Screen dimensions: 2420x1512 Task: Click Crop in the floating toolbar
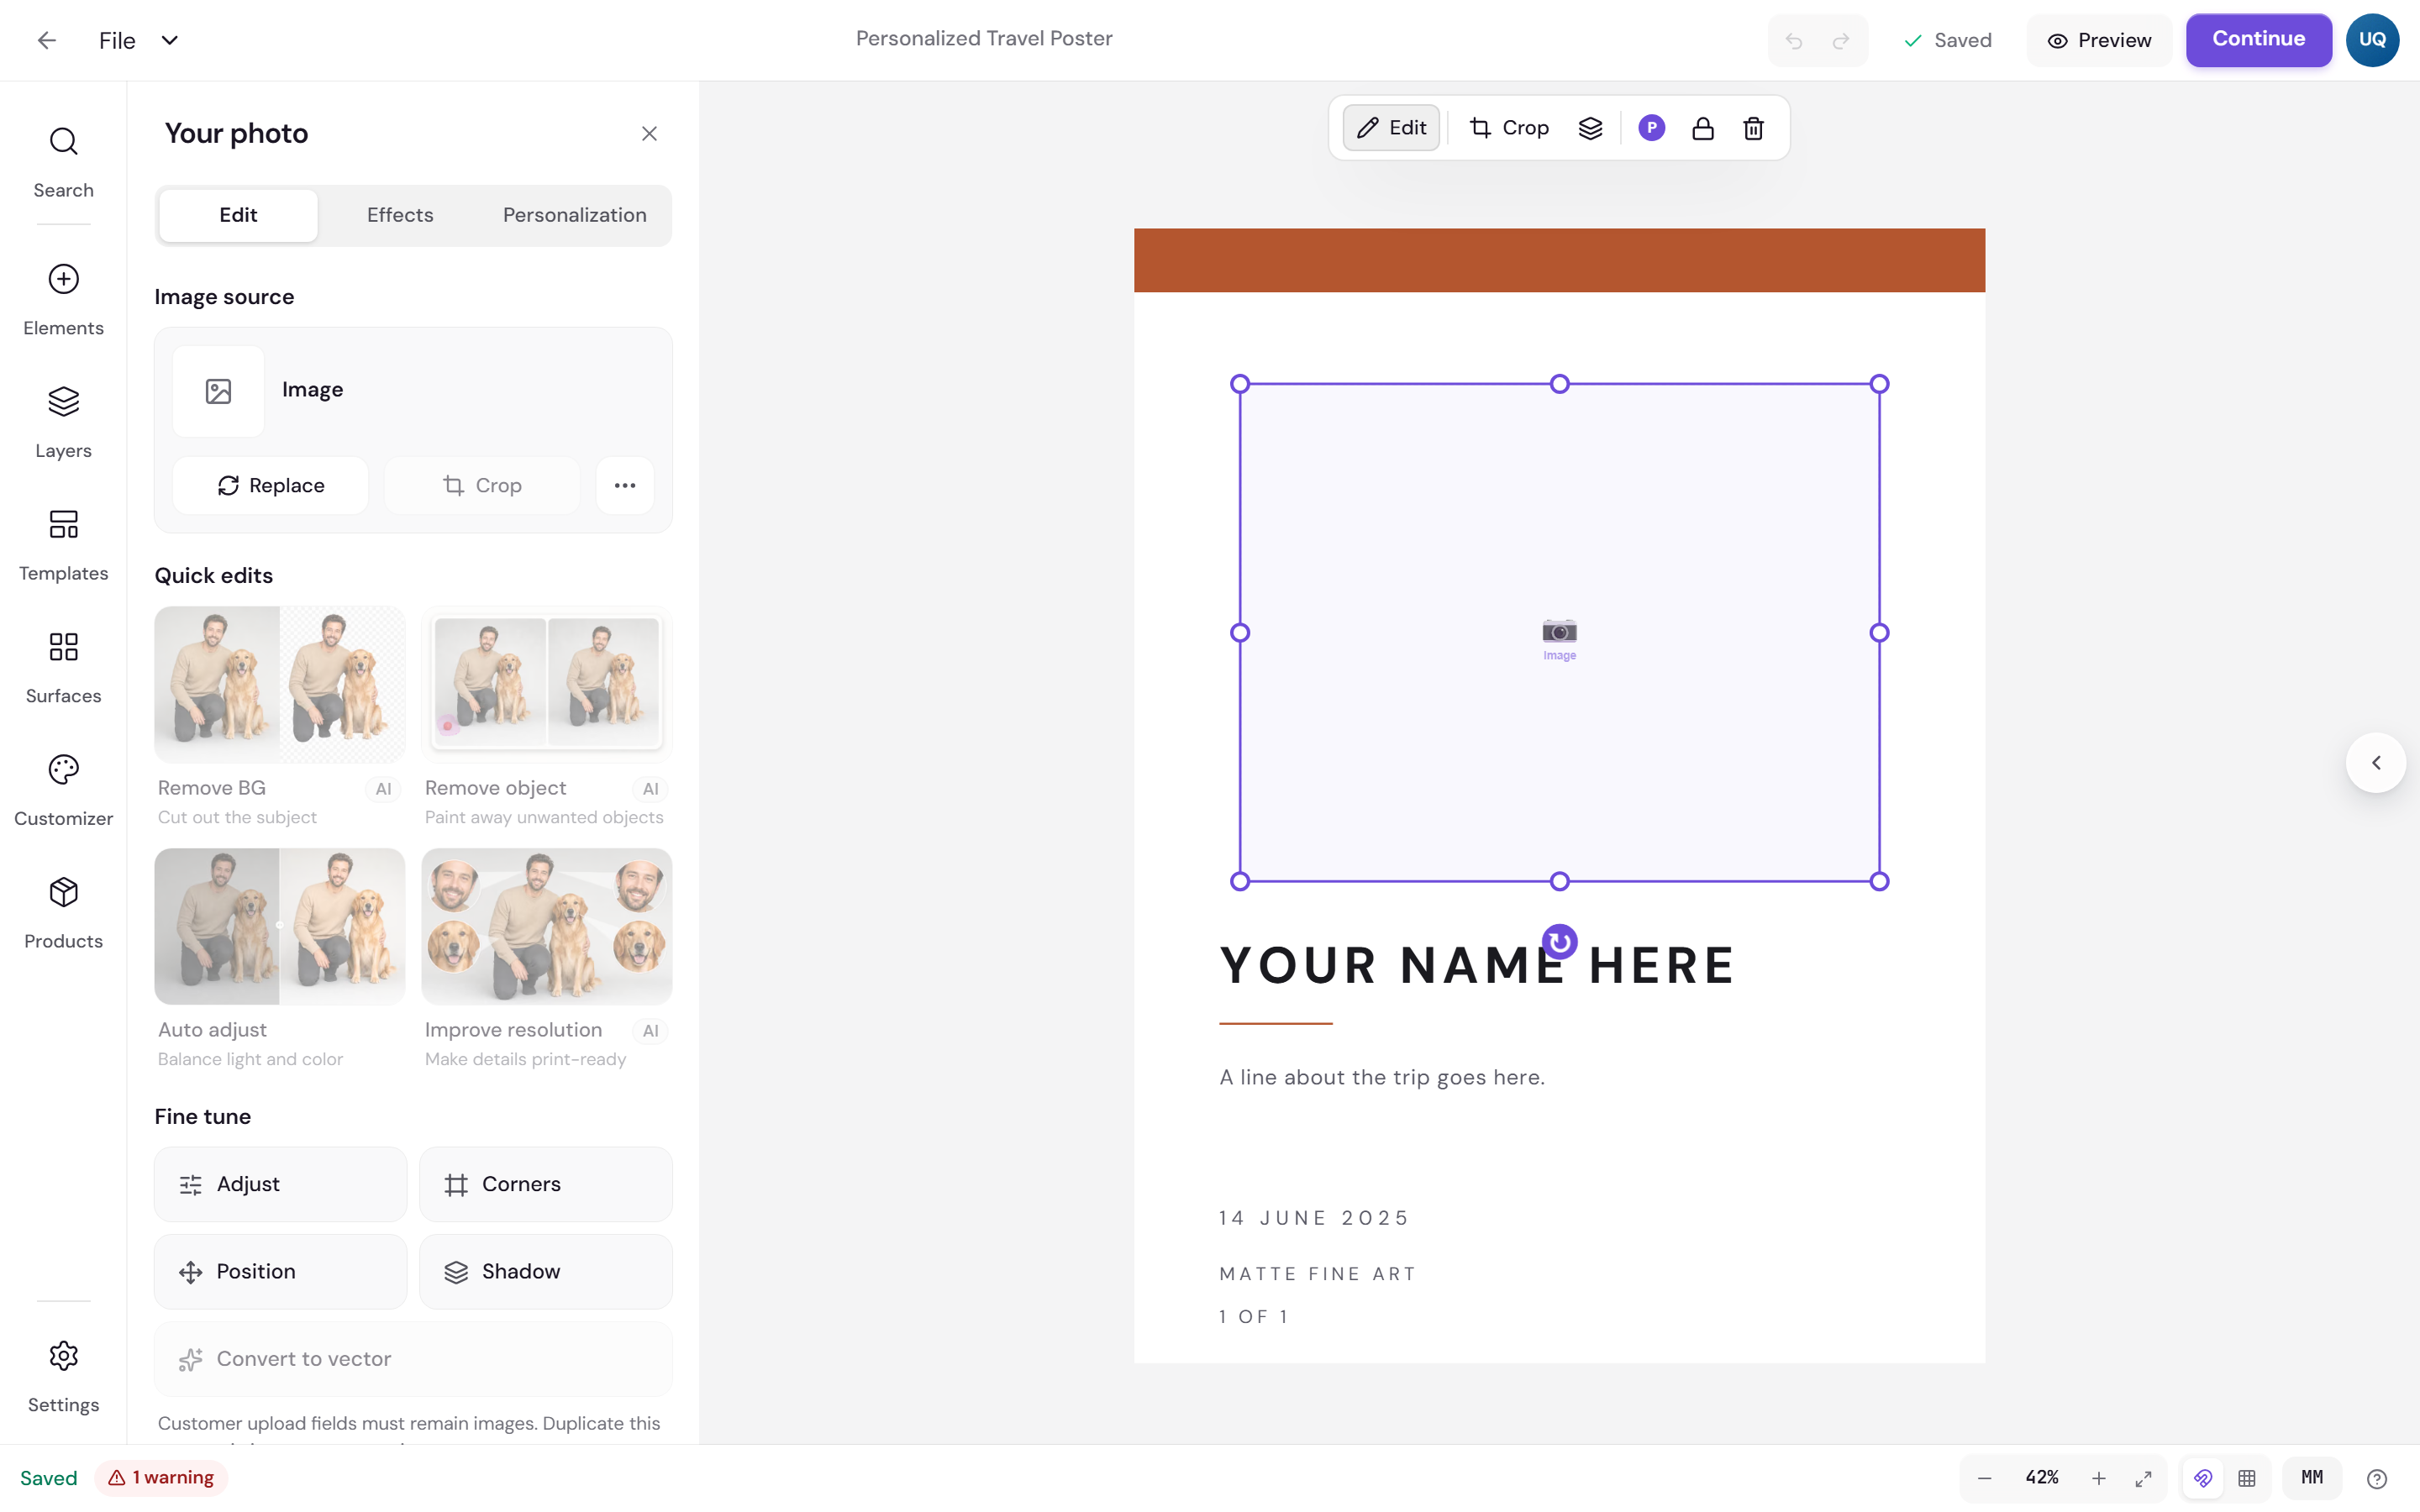pyautogui.click(x=1509, y=128)
